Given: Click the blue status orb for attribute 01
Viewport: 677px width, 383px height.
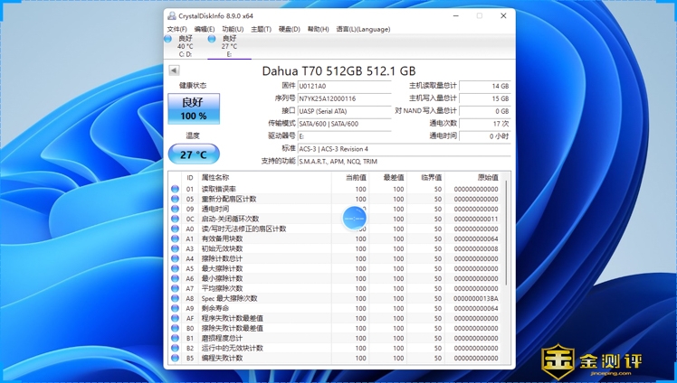Looking at the screenshot, I should (175, 189).
